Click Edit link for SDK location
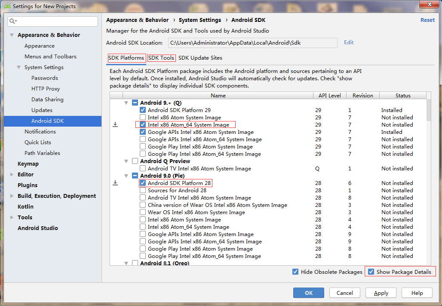Viewport: 442px width, 306px height. point(349,42)
